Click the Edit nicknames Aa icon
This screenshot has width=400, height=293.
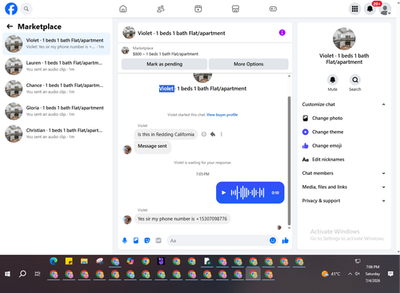click(x=306, y=160)
